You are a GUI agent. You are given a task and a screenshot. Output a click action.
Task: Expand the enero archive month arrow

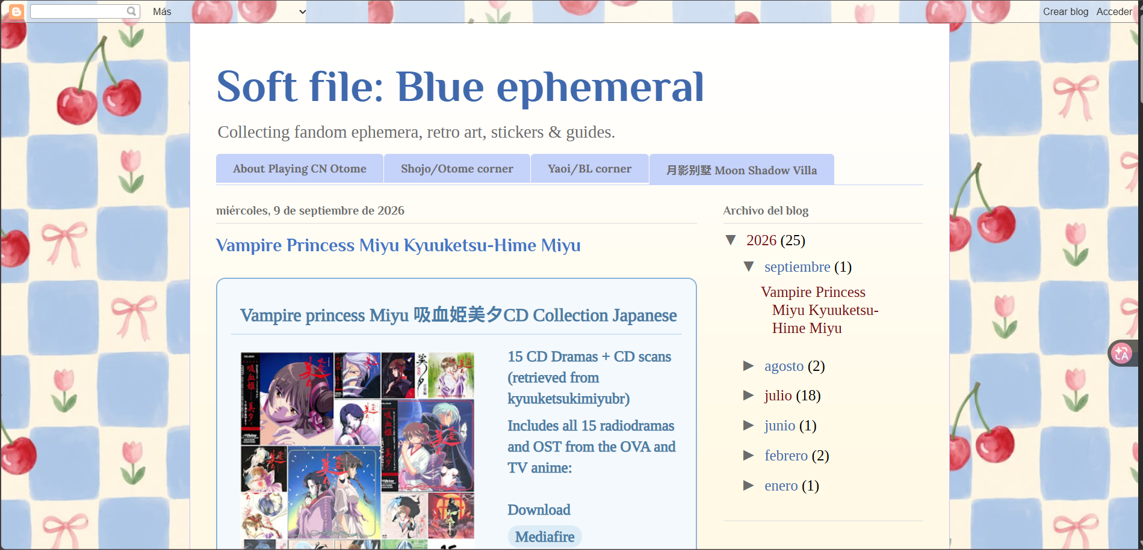[749, 486]
